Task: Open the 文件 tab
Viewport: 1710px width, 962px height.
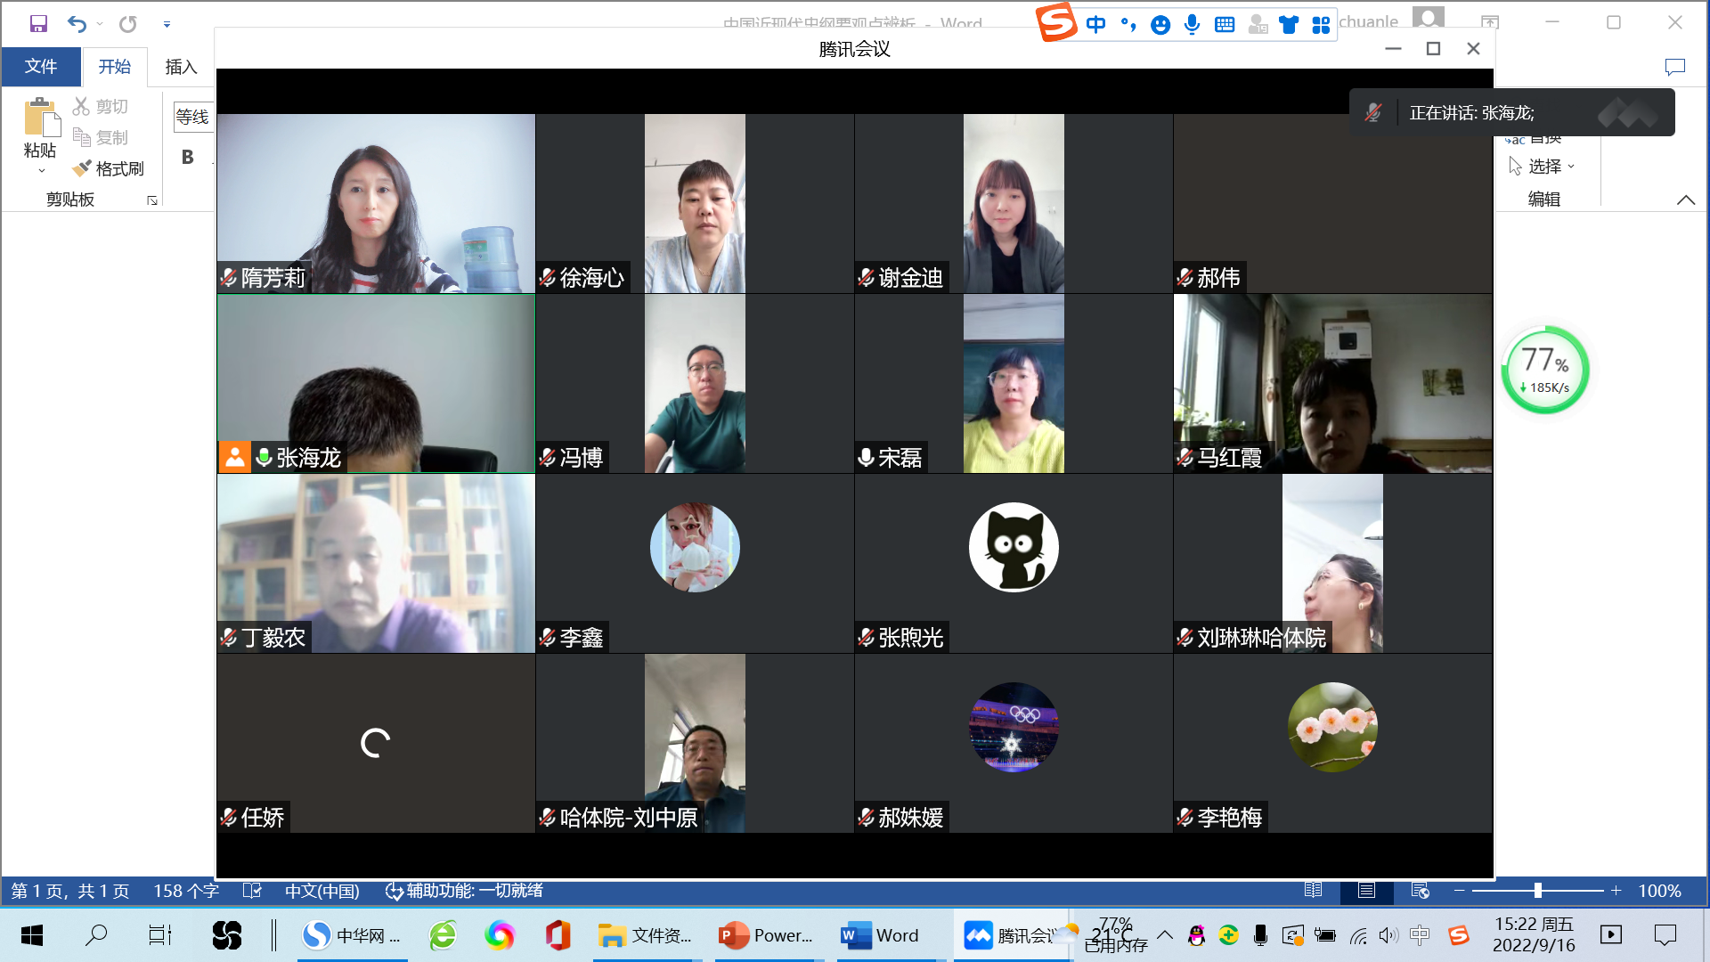Action: pos(41,67)
